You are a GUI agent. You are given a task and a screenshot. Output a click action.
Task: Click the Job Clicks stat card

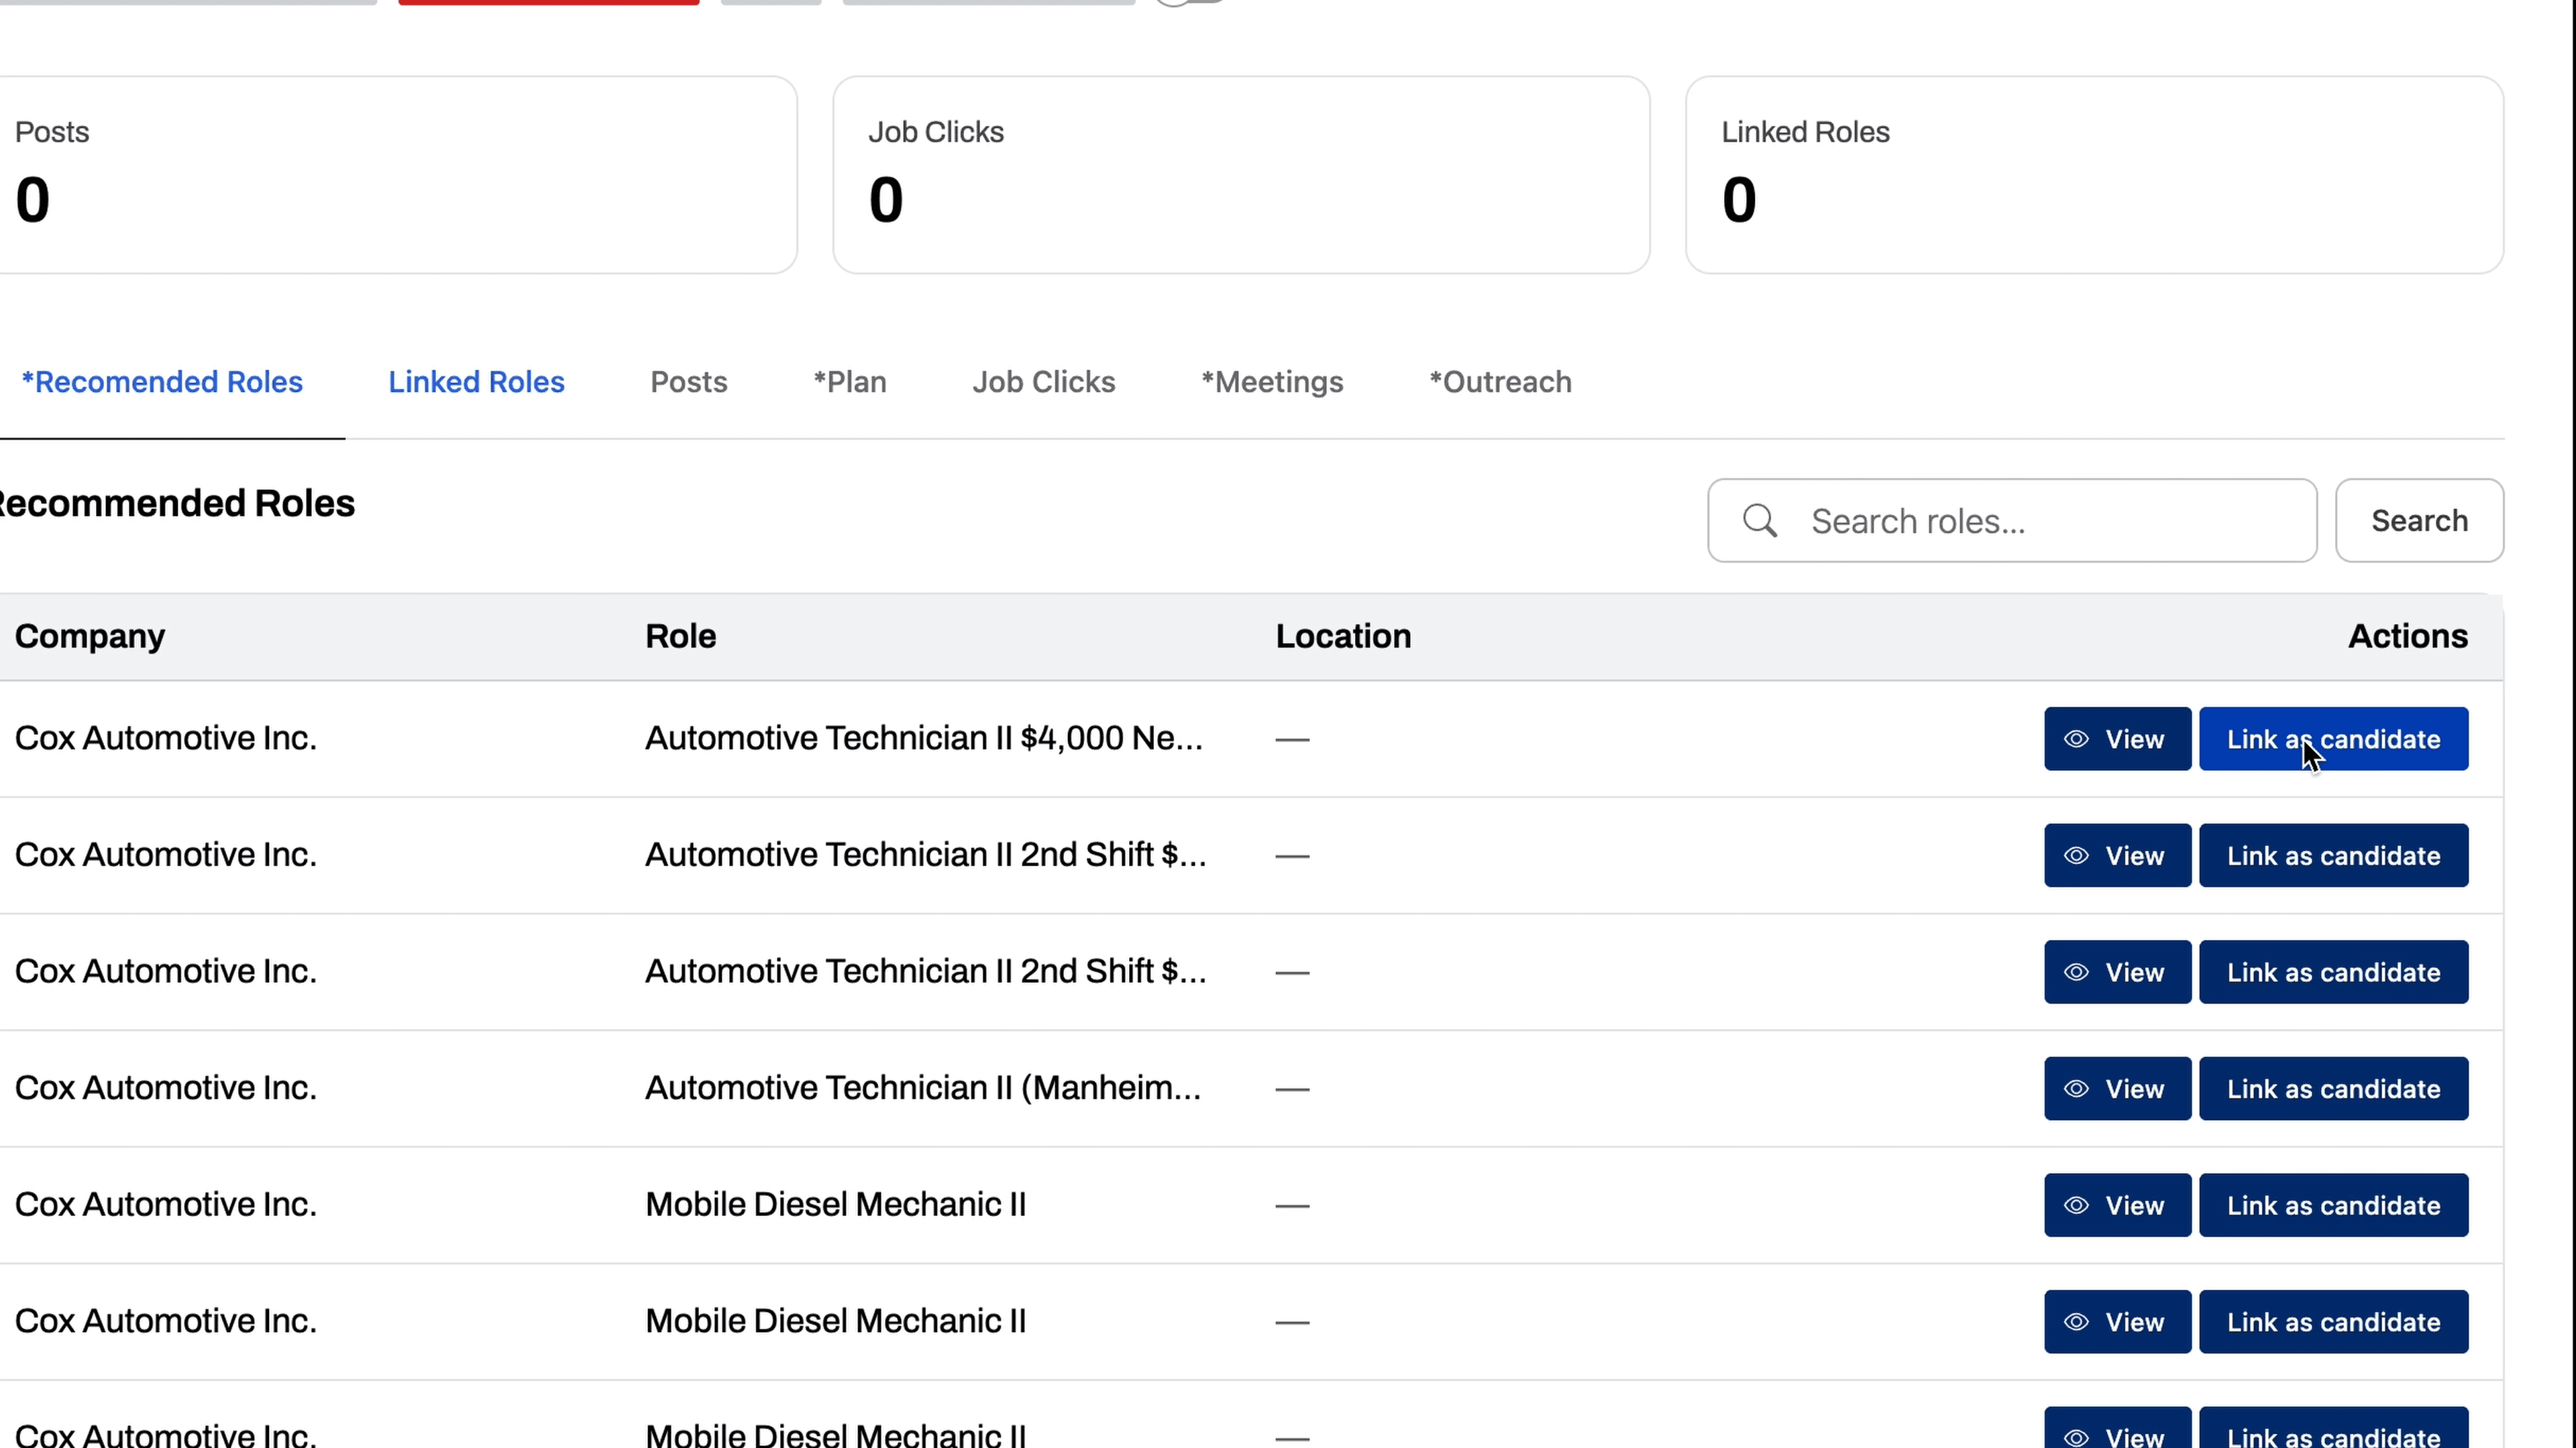click(1240, 175)
